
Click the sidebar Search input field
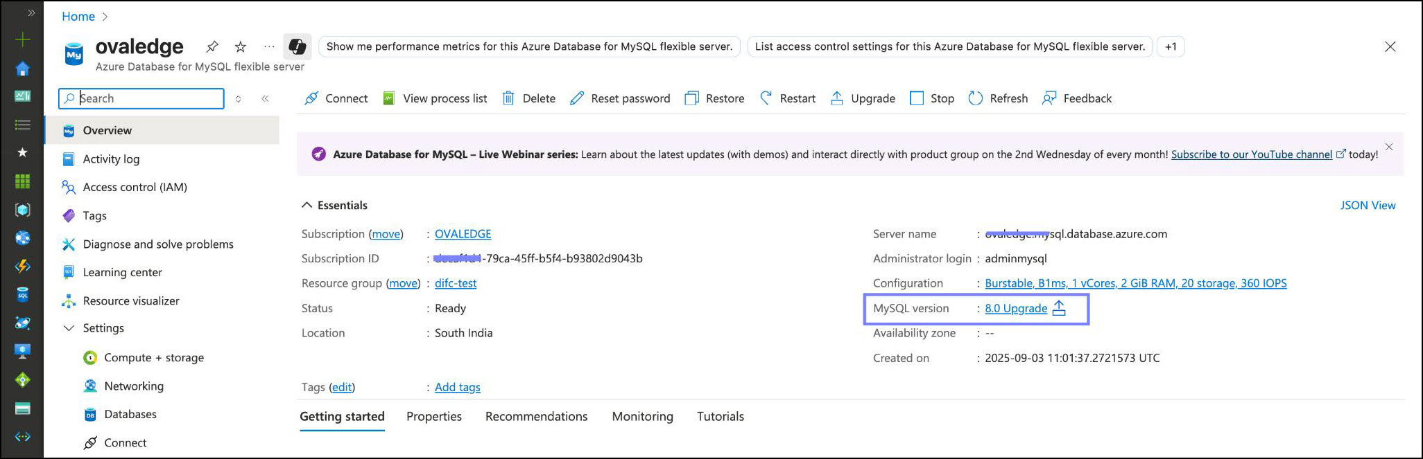point(149,98)
